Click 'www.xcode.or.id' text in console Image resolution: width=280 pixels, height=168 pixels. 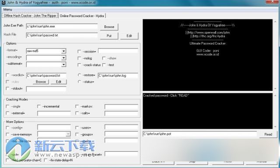[207, 54]
